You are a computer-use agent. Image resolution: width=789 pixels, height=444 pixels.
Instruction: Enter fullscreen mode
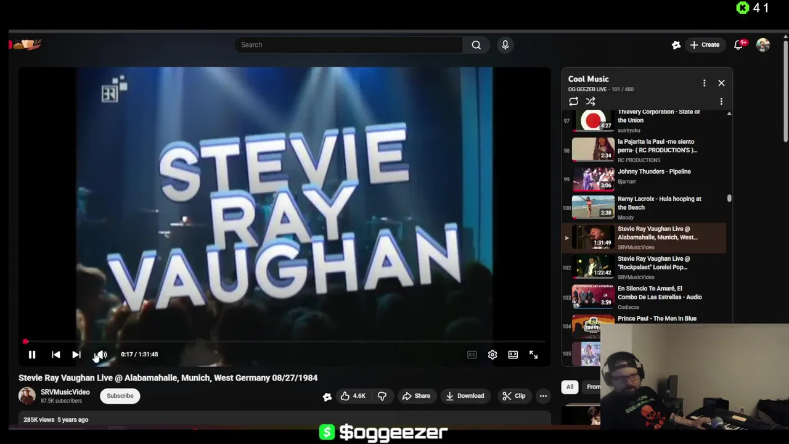tap(534, 355)
